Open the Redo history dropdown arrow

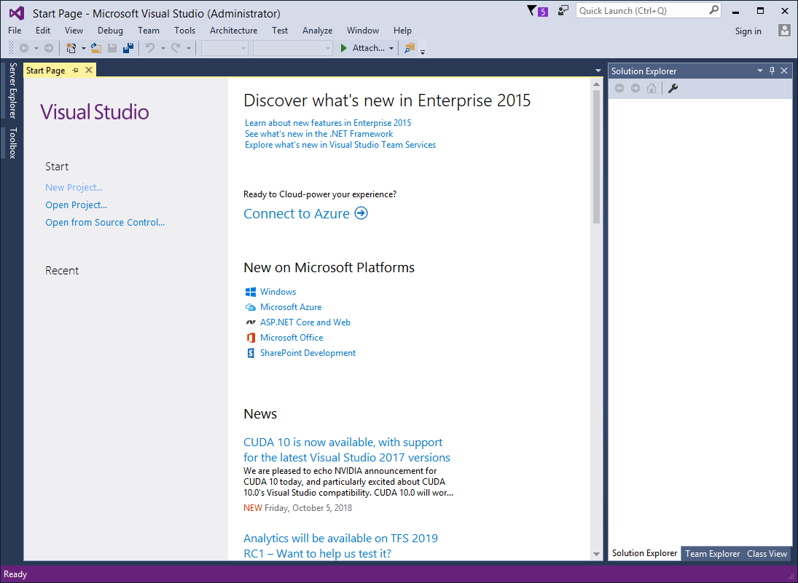(x=188, y=48)
